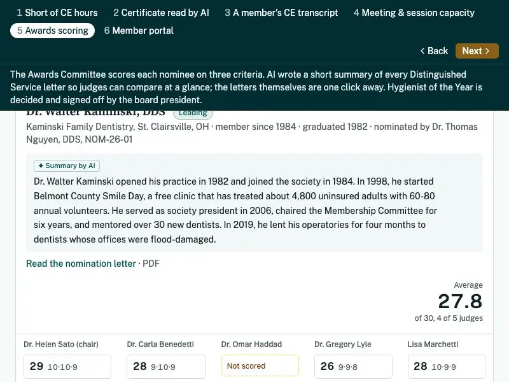Open Dr. Helen Sato's score box 29

pos(67,367)
